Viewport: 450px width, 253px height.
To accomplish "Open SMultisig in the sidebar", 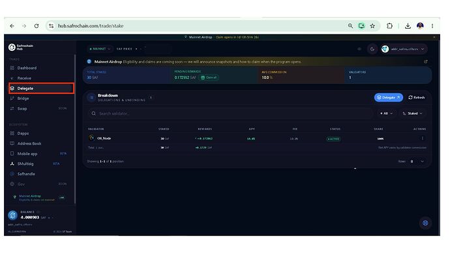I will (x=25, y=164).
